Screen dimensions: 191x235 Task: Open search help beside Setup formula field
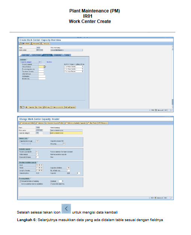coord(45,67)
